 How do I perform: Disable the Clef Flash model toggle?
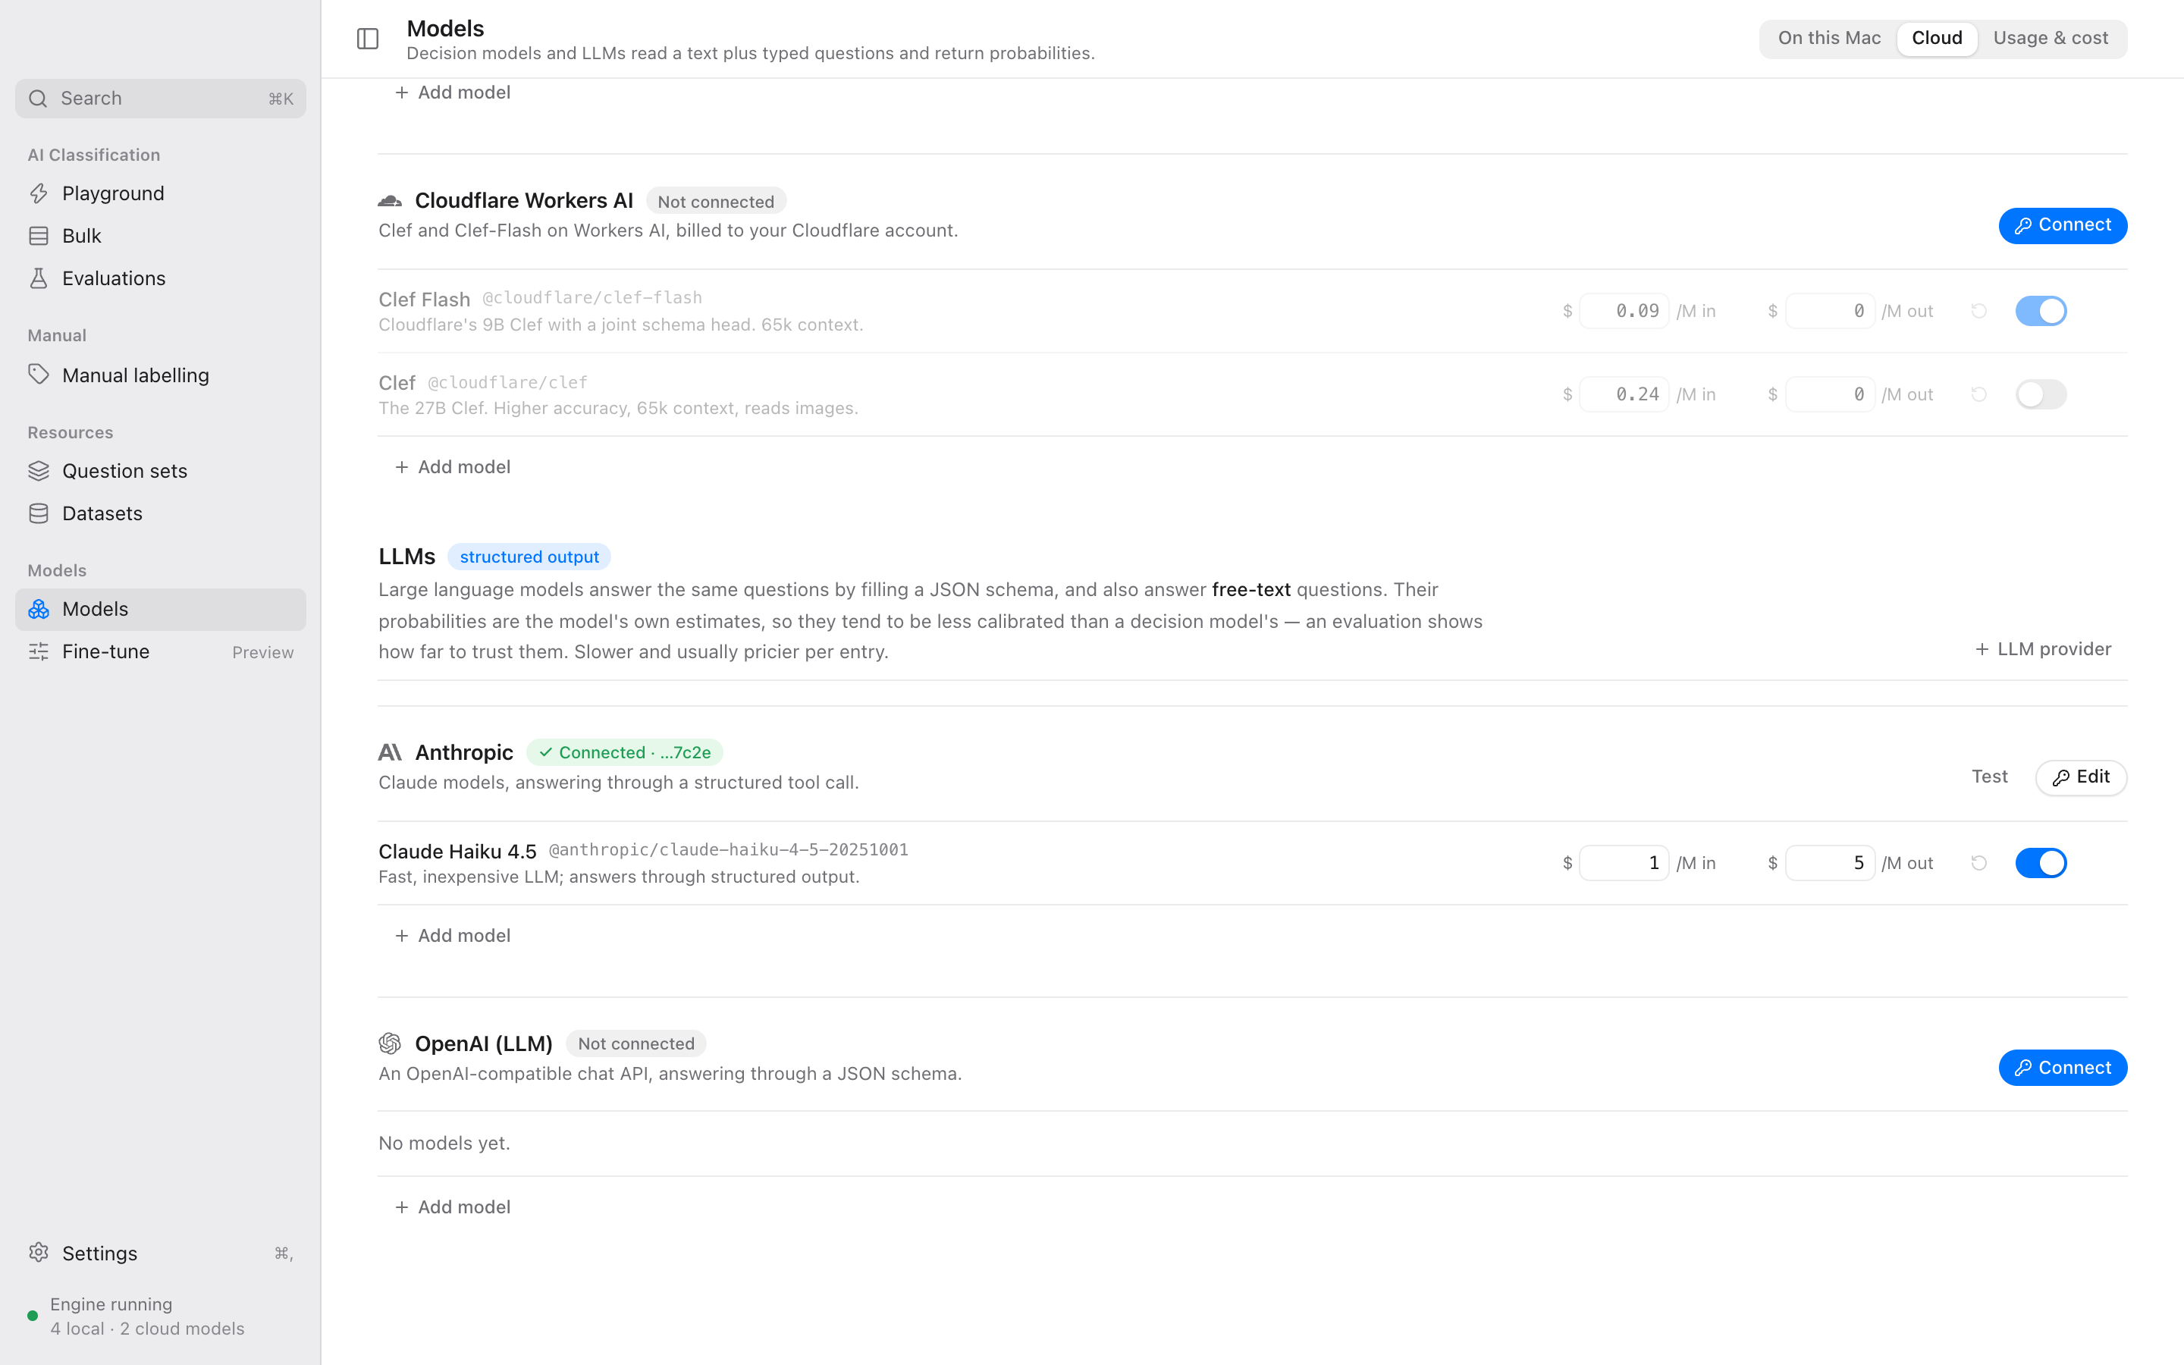2041,311
